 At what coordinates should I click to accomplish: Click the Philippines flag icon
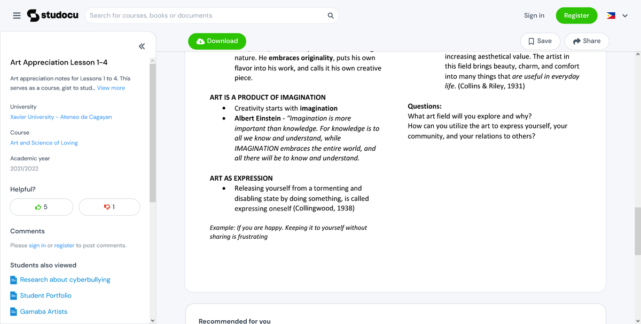click(611, 15)
